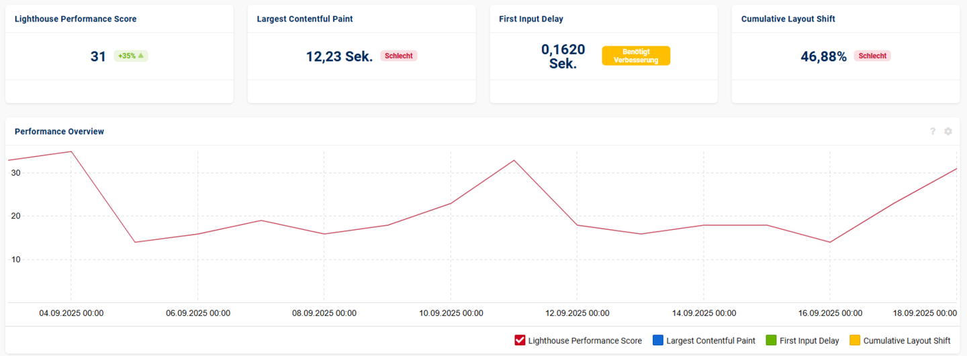This screenshot has height=356, width=967.
Task: Open the Performance Overview help question mark
Action: click(x=933, y=131)
